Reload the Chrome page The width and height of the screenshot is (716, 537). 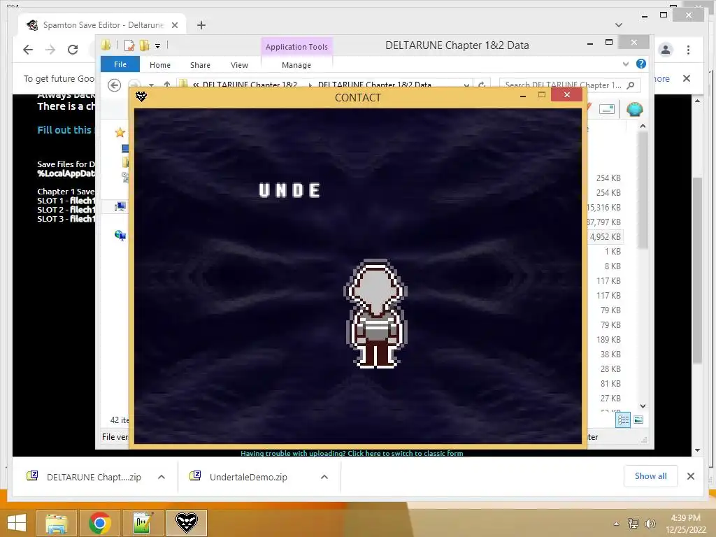[73, 50]
